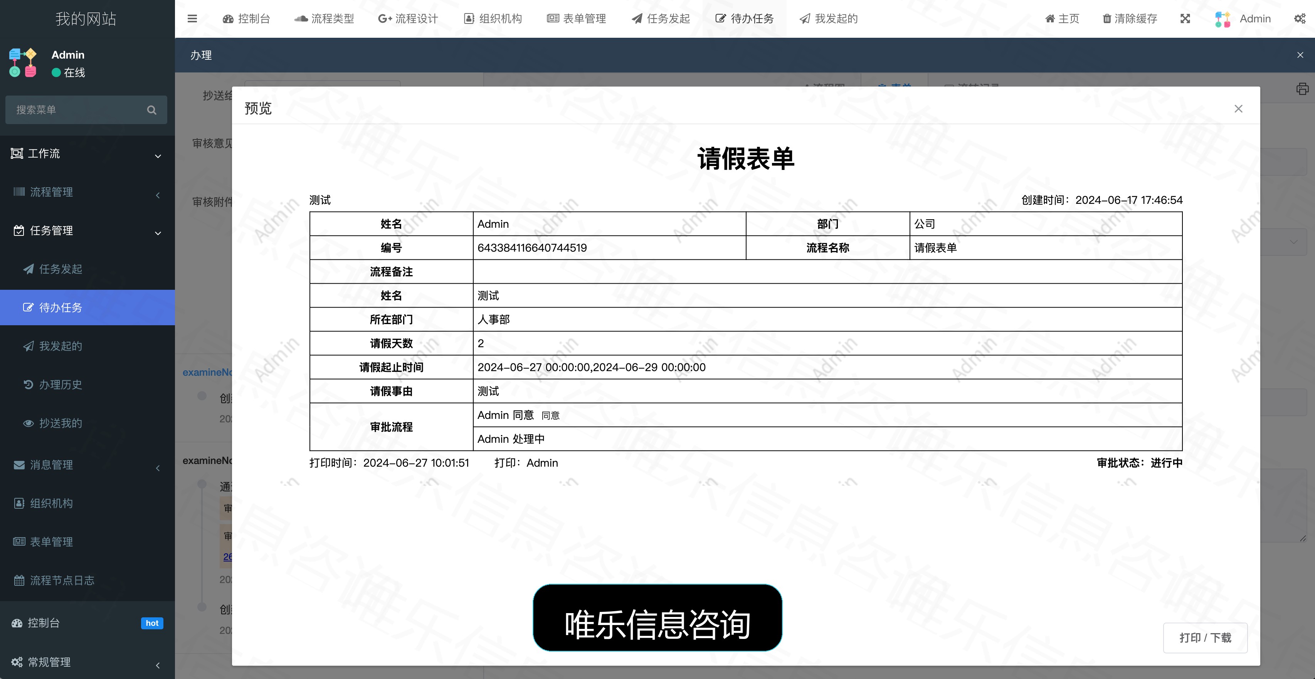Viewport: 1315px width, 679px height.
Task: Toggle the hamburger sidebar menu icon
Action: [x=192, y=19]
